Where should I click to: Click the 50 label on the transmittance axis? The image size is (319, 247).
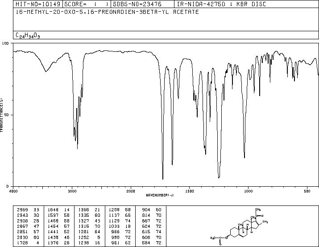[7, 115]
